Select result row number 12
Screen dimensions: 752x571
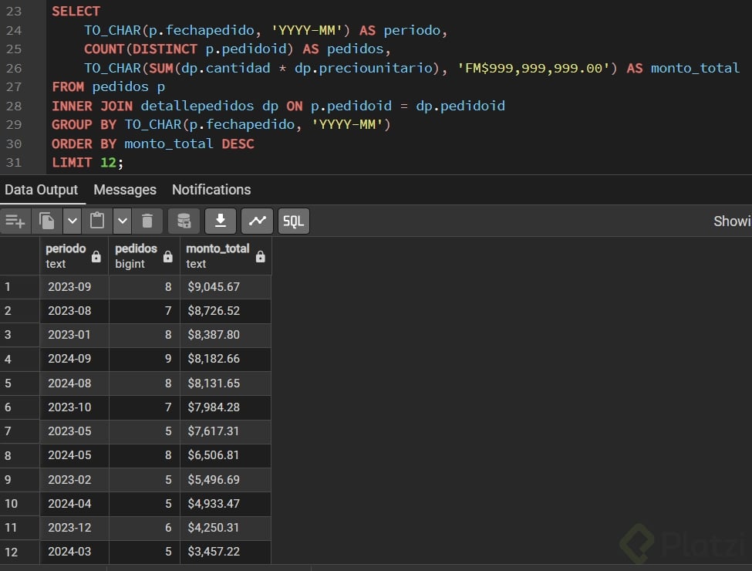19,552
